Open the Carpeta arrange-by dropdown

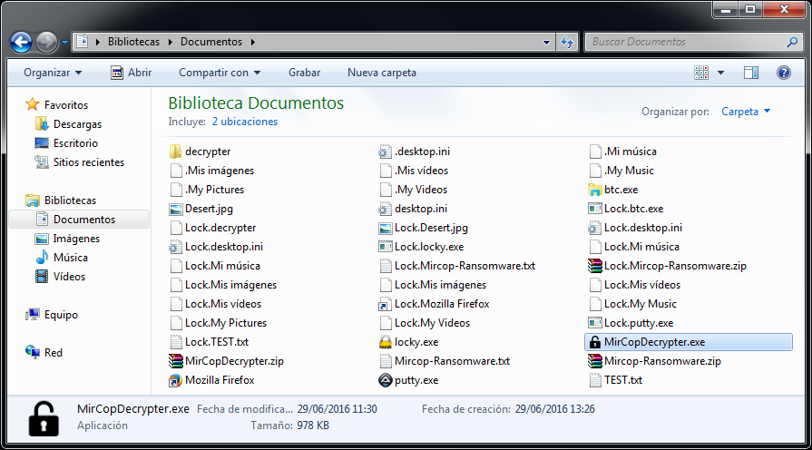point(746,112)
